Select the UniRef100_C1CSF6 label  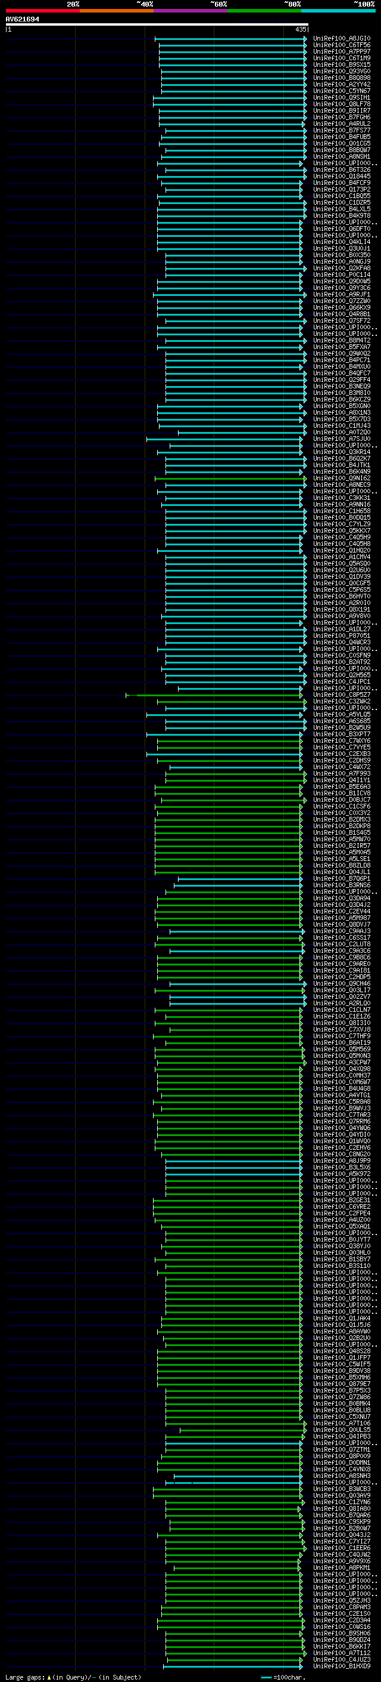click(x=341, y=807)
